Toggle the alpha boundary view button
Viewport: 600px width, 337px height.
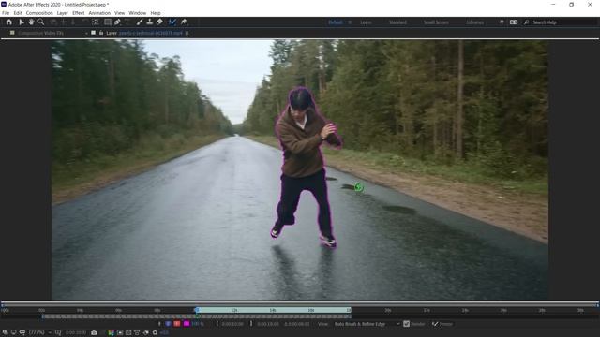pos(168,324)
